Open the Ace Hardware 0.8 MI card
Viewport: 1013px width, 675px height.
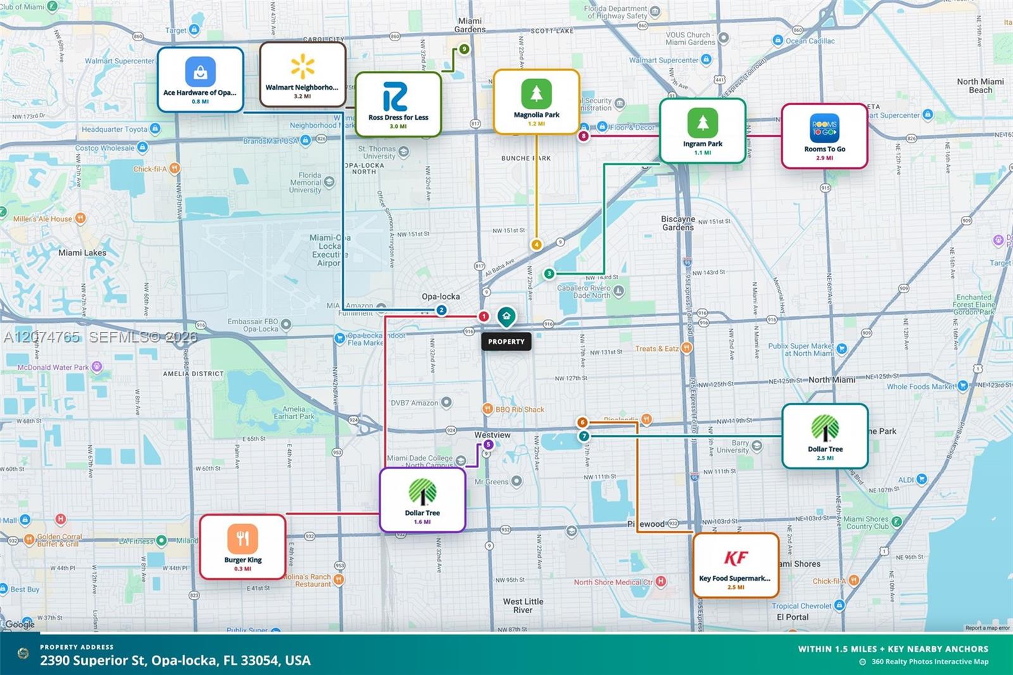tap(200, 79)
